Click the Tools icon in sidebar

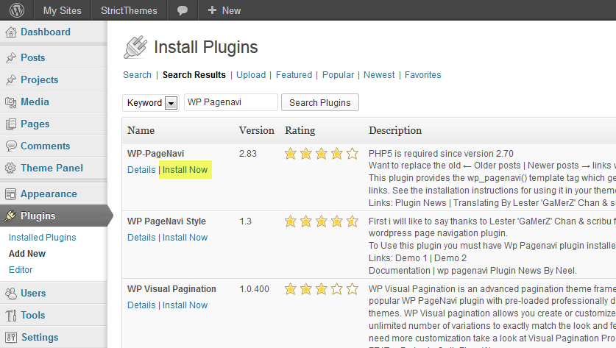10,316
